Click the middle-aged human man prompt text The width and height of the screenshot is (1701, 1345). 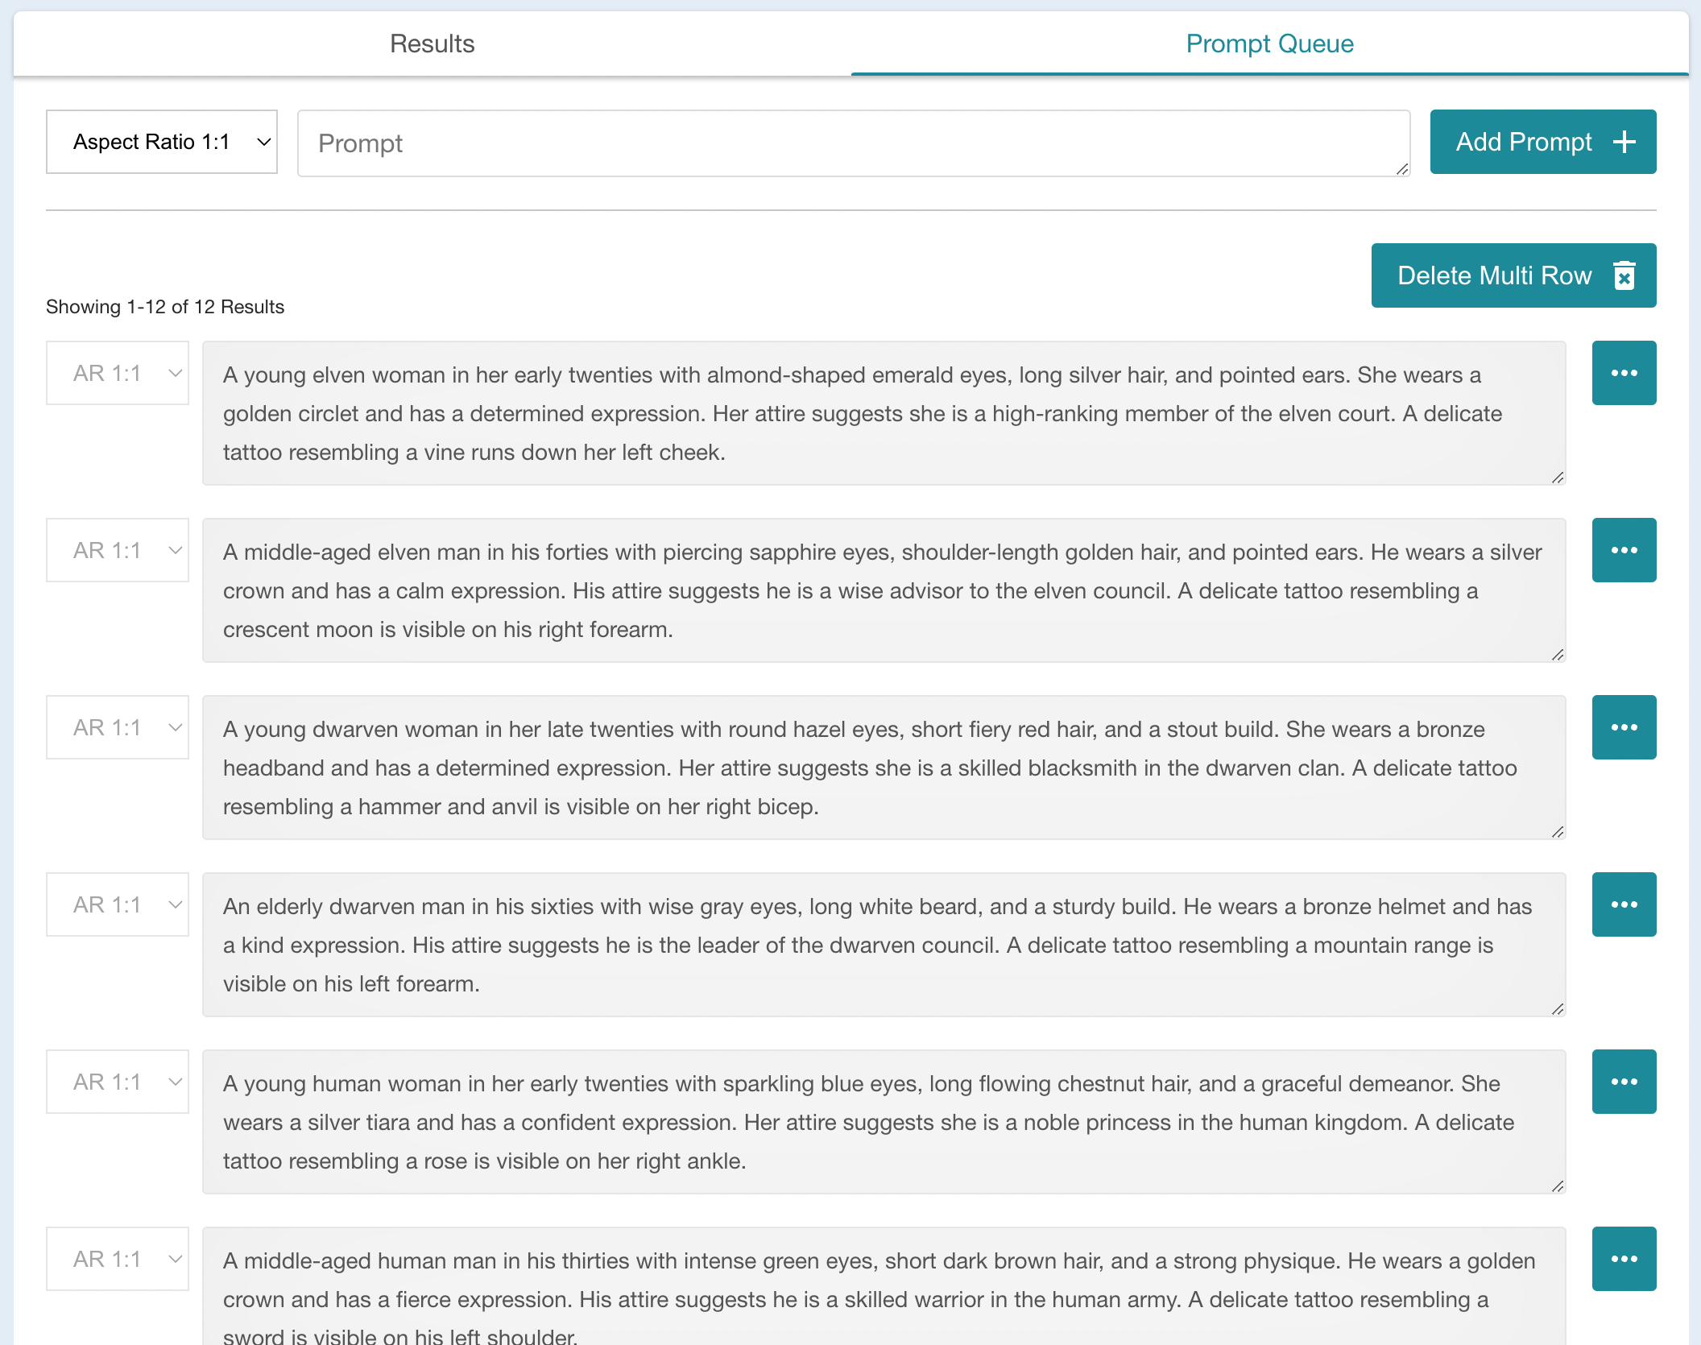coord(884,1286)
